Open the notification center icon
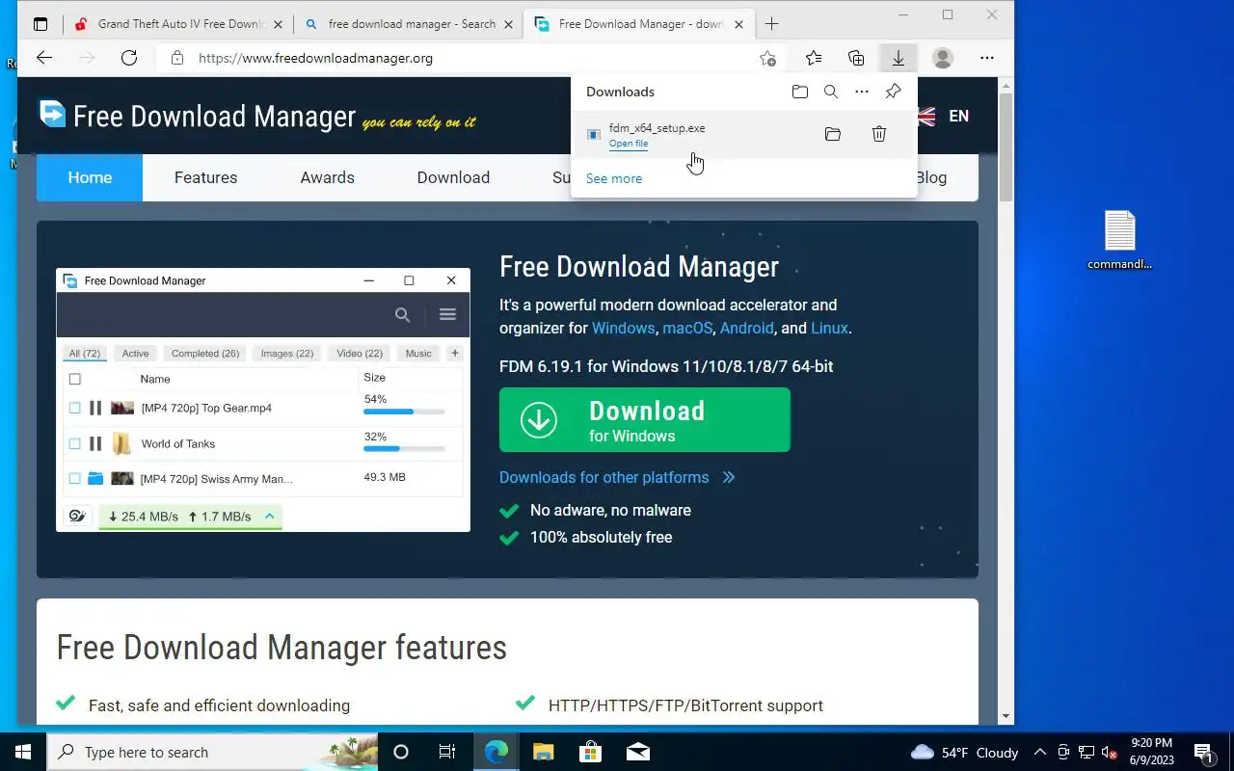1234x771 pixels. [1203, 752]
